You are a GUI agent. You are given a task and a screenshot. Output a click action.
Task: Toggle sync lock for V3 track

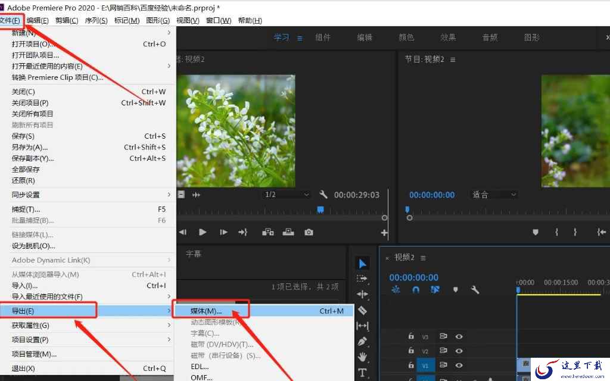(443, 336)
